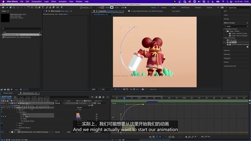The image size is (251, 141).
Task: Select the Eraser tool
Action: point(54,7)
